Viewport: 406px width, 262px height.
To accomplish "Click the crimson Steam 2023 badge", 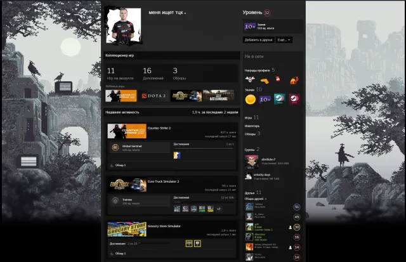I will pos(294,99).
